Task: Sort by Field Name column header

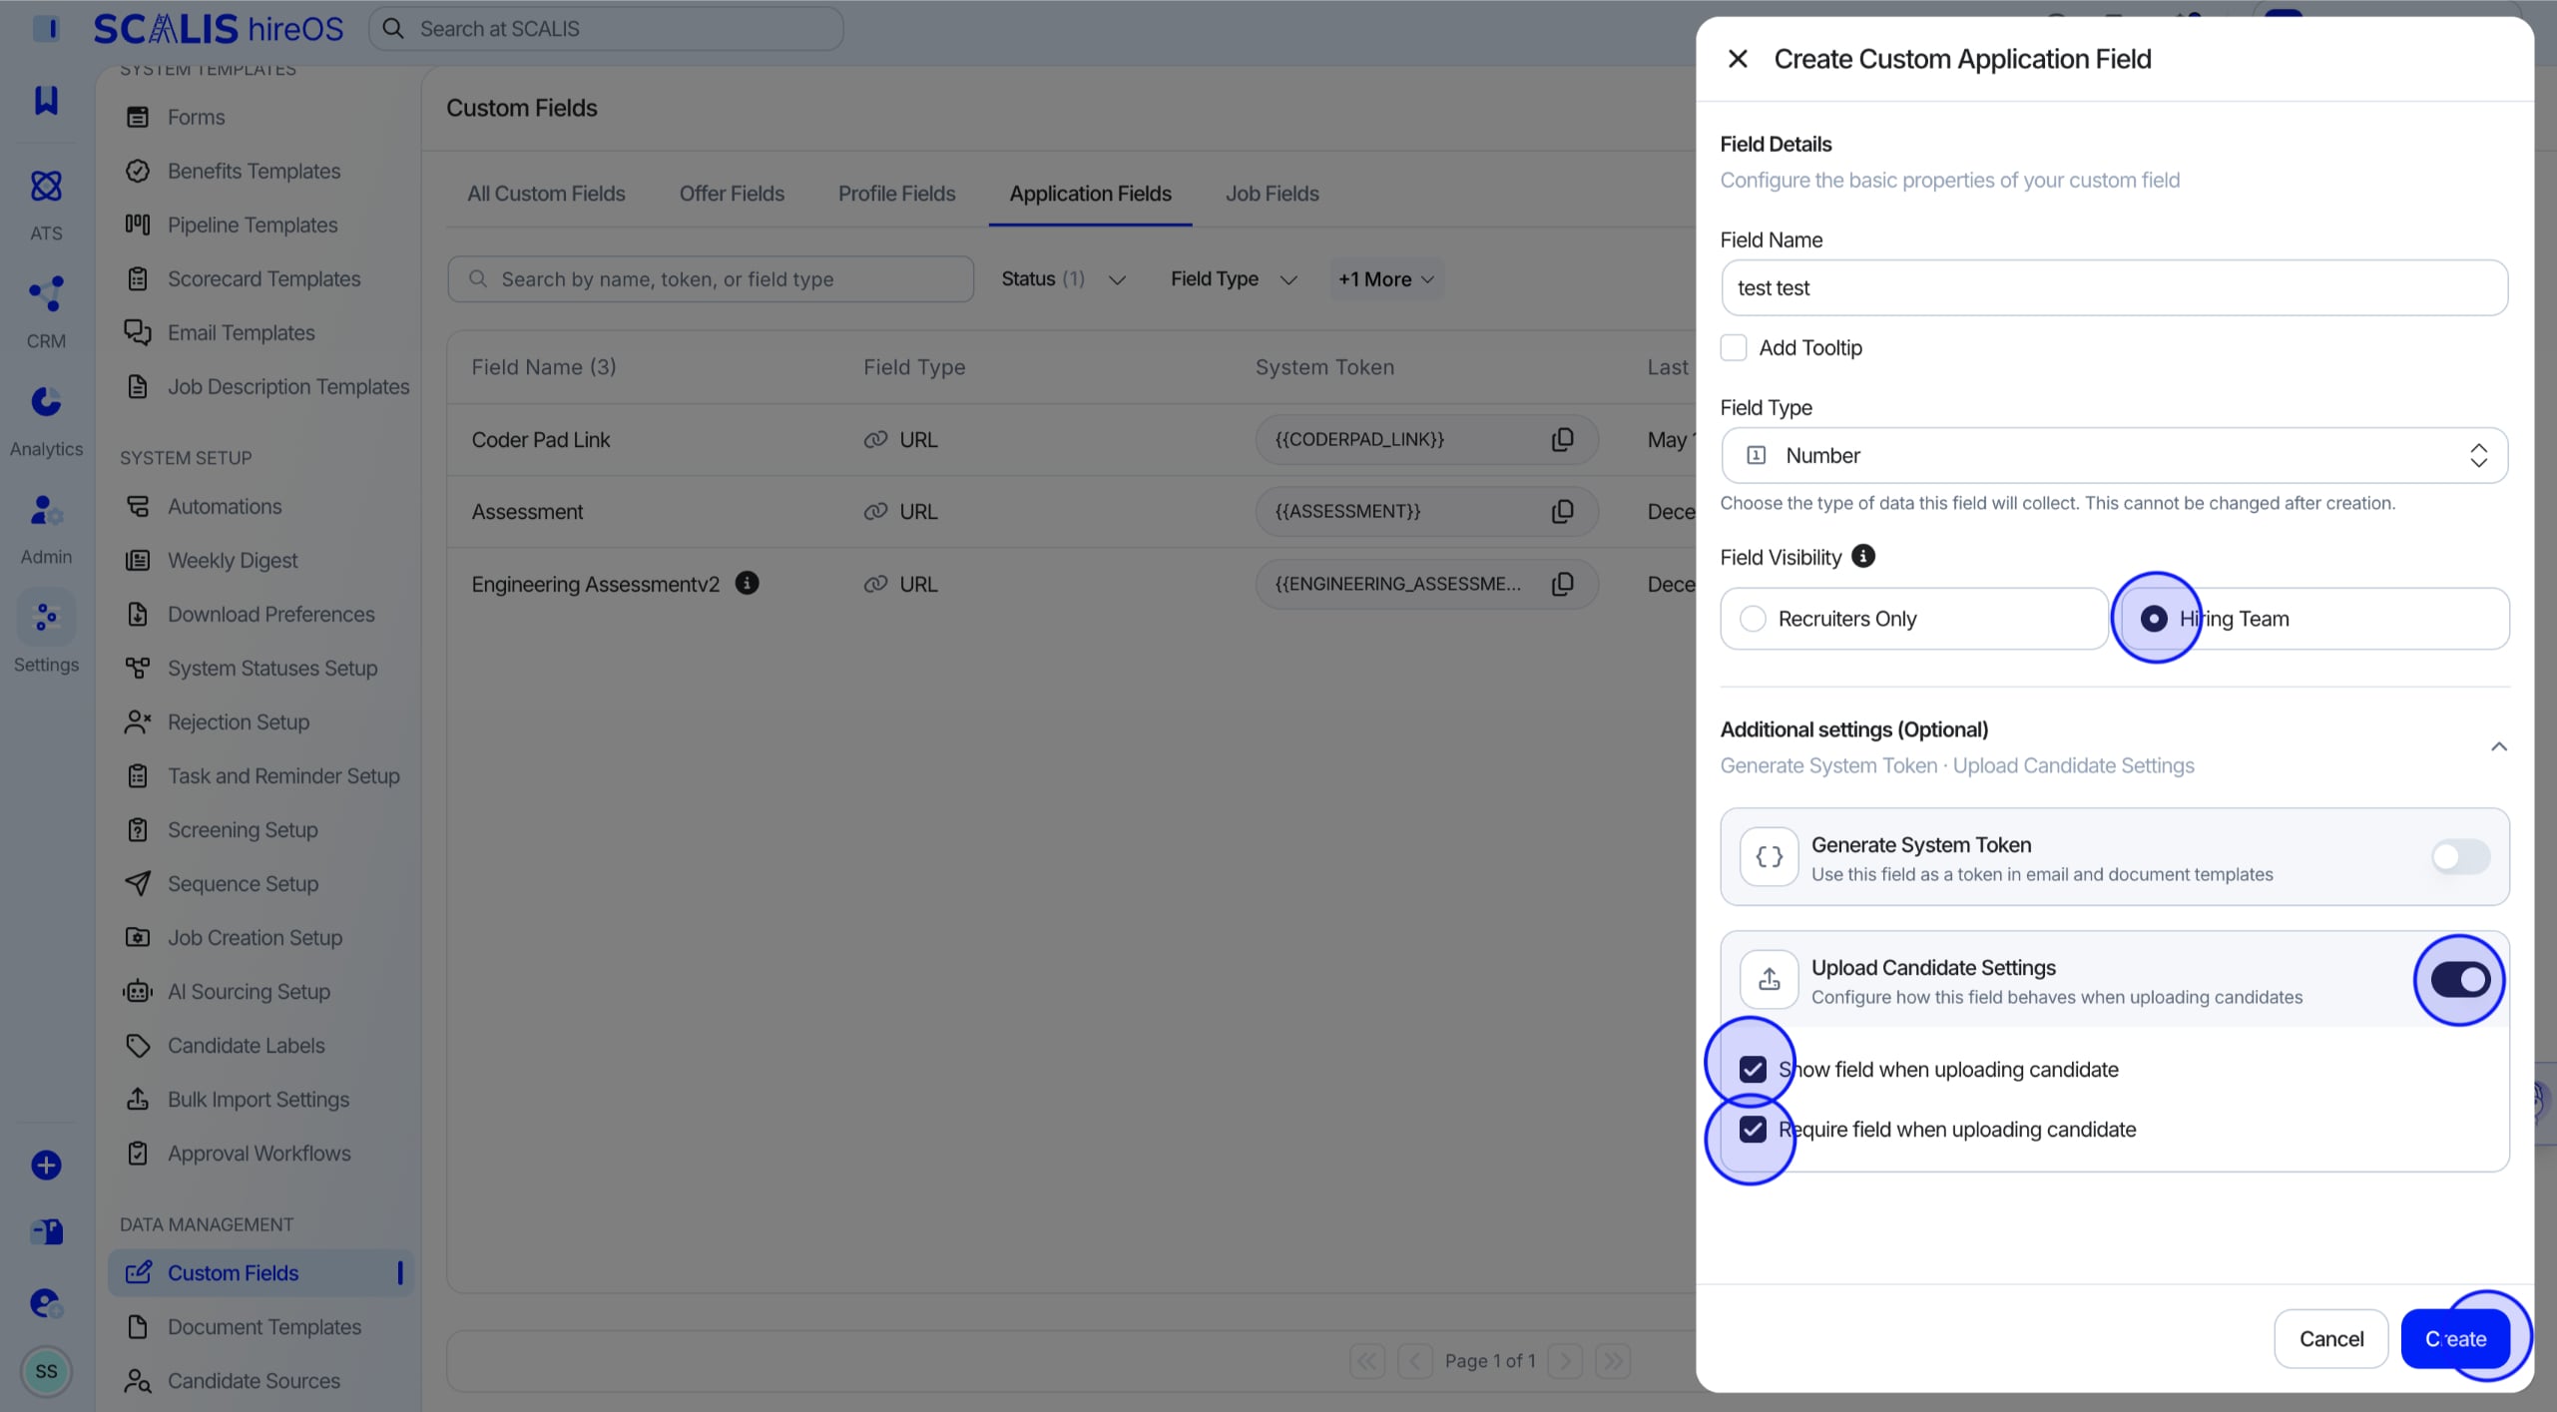Action: [x=543, y=367]
